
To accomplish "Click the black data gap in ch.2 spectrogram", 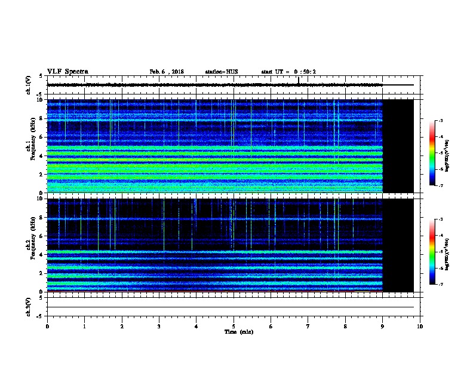I will (x=398, y=245).
